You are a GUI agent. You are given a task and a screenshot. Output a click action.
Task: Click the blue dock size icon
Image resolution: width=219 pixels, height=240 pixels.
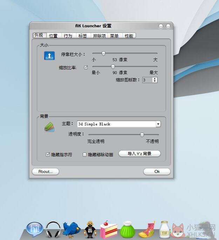coord(49,56)
